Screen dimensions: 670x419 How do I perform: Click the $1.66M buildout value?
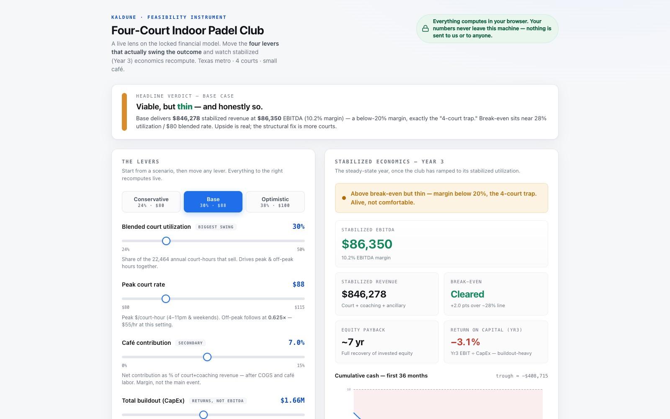tap(293, 400)
